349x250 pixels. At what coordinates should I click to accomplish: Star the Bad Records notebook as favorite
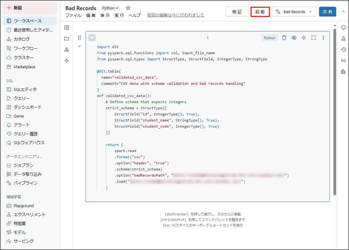(x=128, y=8)
